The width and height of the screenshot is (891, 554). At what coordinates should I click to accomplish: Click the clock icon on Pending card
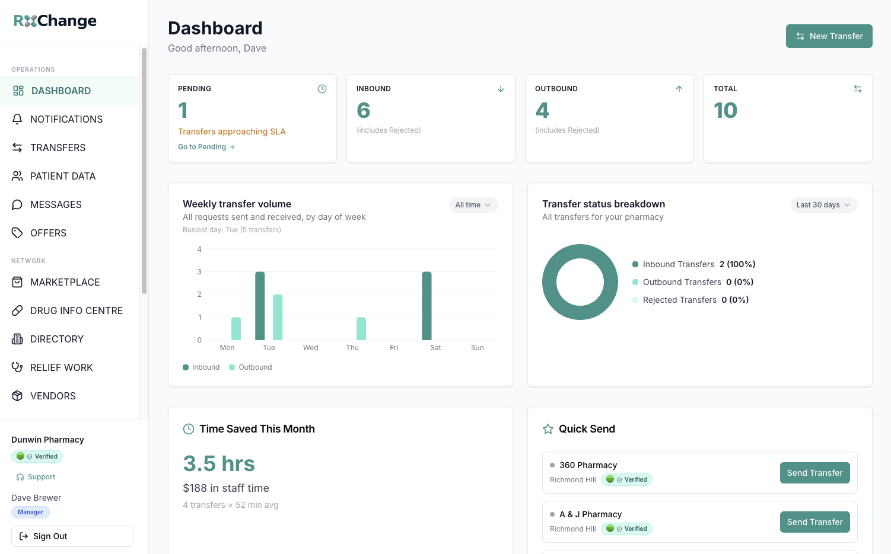tap(322, 89)
